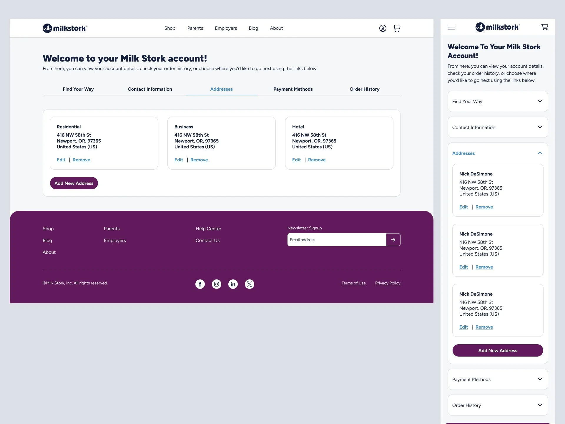Click the Milk Stork logo in desktop header
565x424 pixels.
[x=65, y=28]
